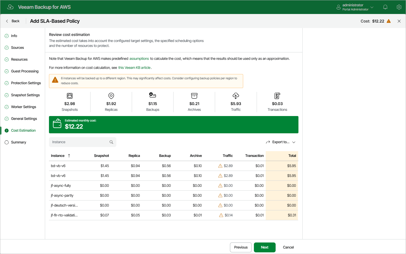Go to the Worker Settings step
406x254 pixels.
pos(24,107)
